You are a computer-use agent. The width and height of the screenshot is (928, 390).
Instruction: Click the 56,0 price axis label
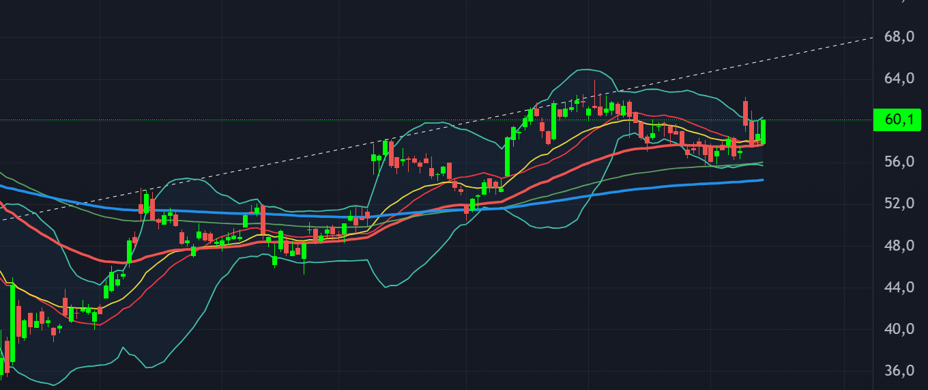click(x=899, y=162)
